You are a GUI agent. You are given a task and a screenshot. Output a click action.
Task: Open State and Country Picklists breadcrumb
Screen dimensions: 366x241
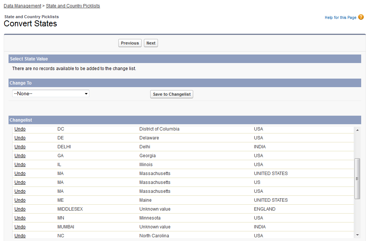point(73,6)
